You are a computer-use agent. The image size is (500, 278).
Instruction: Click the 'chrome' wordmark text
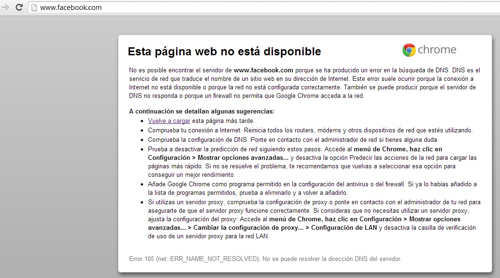pyautogui.click(x=437, y=50)
